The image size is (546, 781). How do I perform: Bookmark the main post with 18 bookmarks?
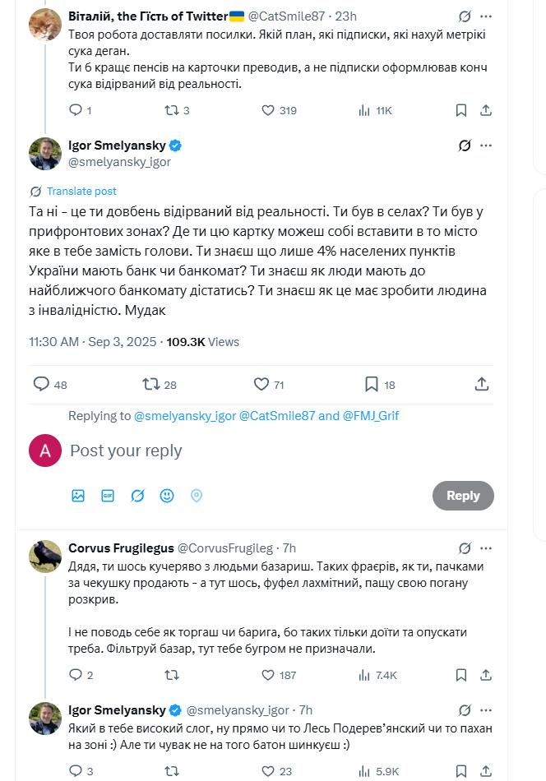pos(371,384)
